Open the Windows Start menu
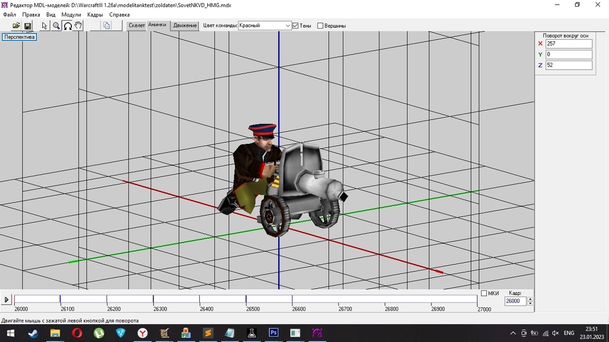Image resolution: width=609 pixels, height=342 pixels. [x=10, y=333]
